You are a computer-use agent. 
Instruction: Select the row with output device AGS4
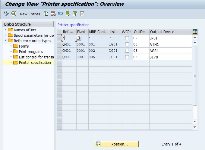(59, 51)
